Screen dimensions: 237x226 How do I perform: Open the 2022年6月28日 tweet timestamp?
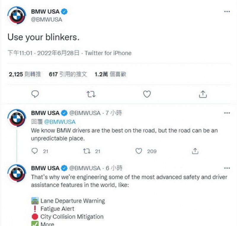58,53
